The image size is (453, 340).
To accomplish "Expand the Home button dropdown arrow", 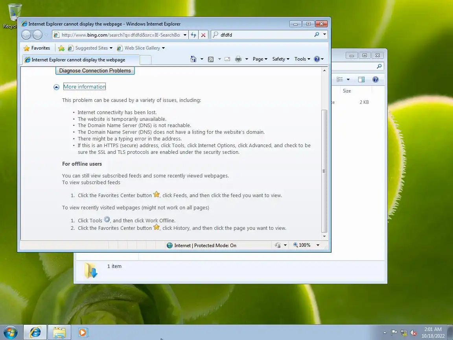I will click(x=202, y=59).
